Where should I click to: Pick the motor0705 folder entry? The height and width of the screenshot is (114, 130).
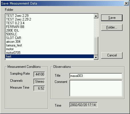49,53
